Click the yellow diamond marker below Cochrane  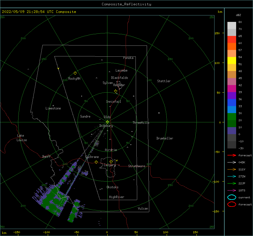96,162
